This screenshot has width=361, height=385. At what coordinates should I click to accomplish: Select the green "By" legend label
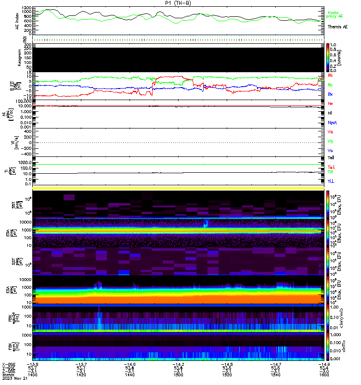tap(330, 85)
